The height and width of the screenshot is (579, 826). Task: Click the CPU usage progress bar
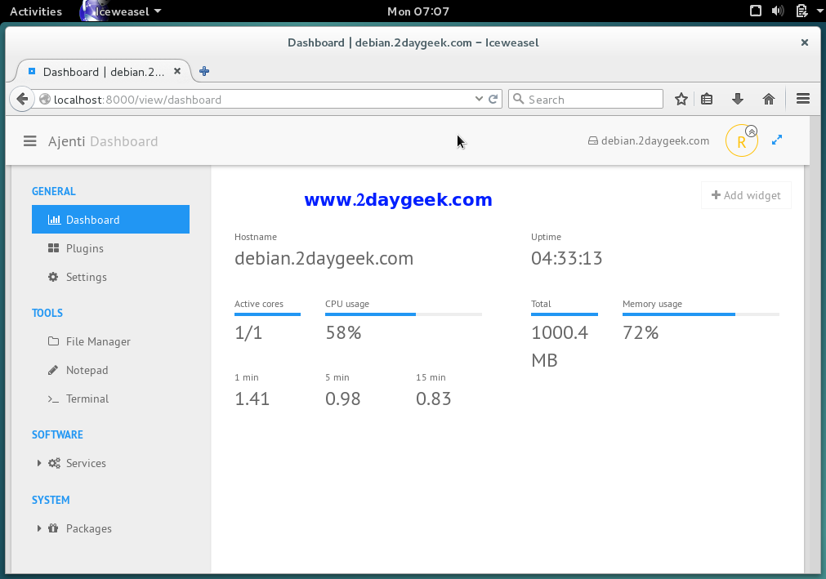(x=404, y=314)
